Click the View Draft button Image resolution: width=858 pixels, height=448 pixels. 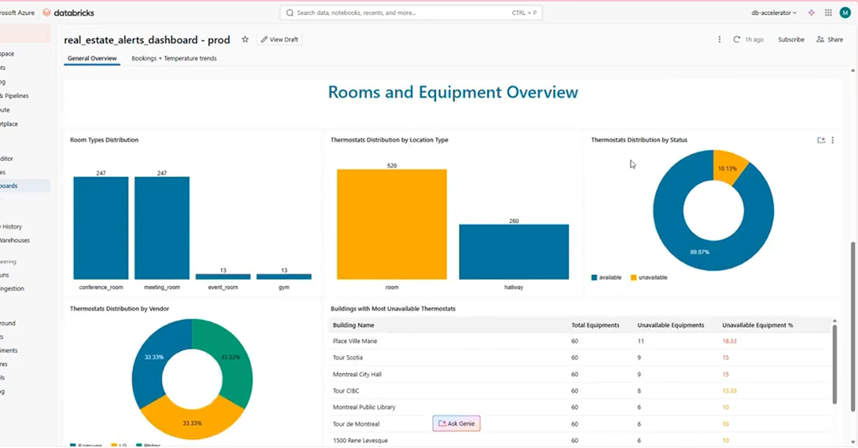pos(279,39)
